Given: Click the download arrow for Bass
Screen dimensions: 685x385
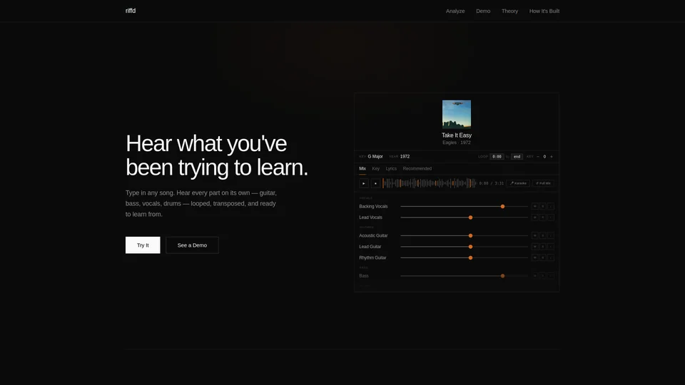Looking at the screenshot, I should point(551,276).
